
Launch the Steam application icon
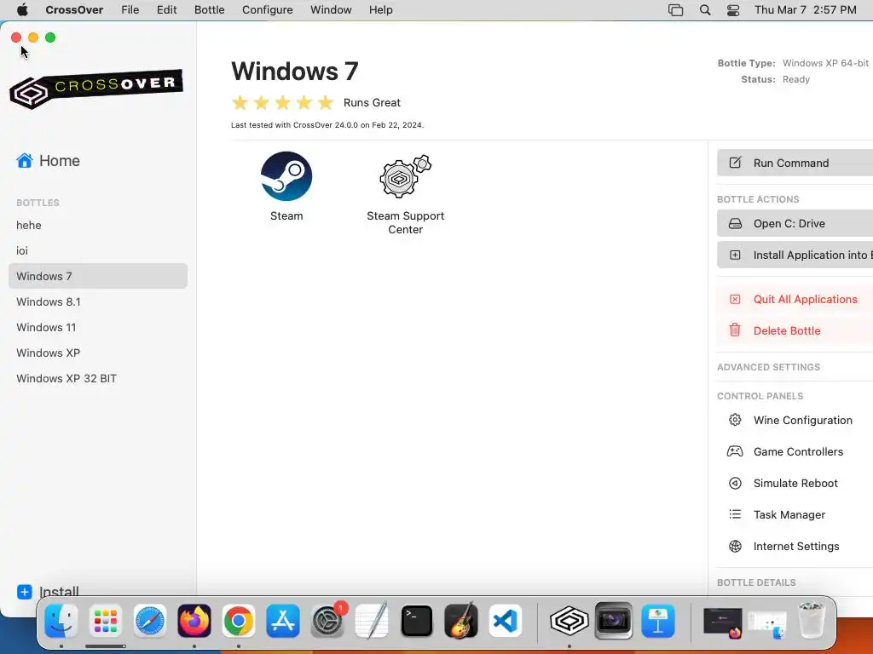(x=286, y=176)
